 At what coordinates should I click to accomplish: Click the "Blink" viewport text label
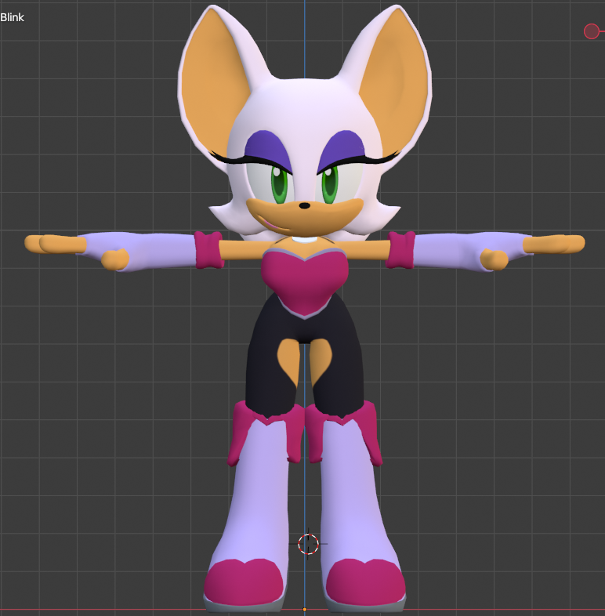coord(13,18)
